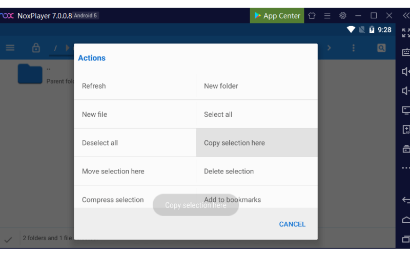The image size is (410, 256).
Task: Open the file manager overflow menu
Action: (354, 48)
